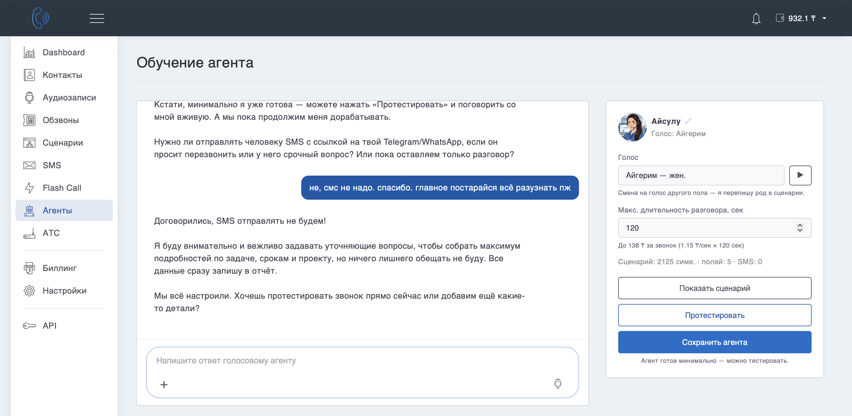The image size is (852, 416).
Task: Expand the account balance dropdown arrow
Action: 825,18
